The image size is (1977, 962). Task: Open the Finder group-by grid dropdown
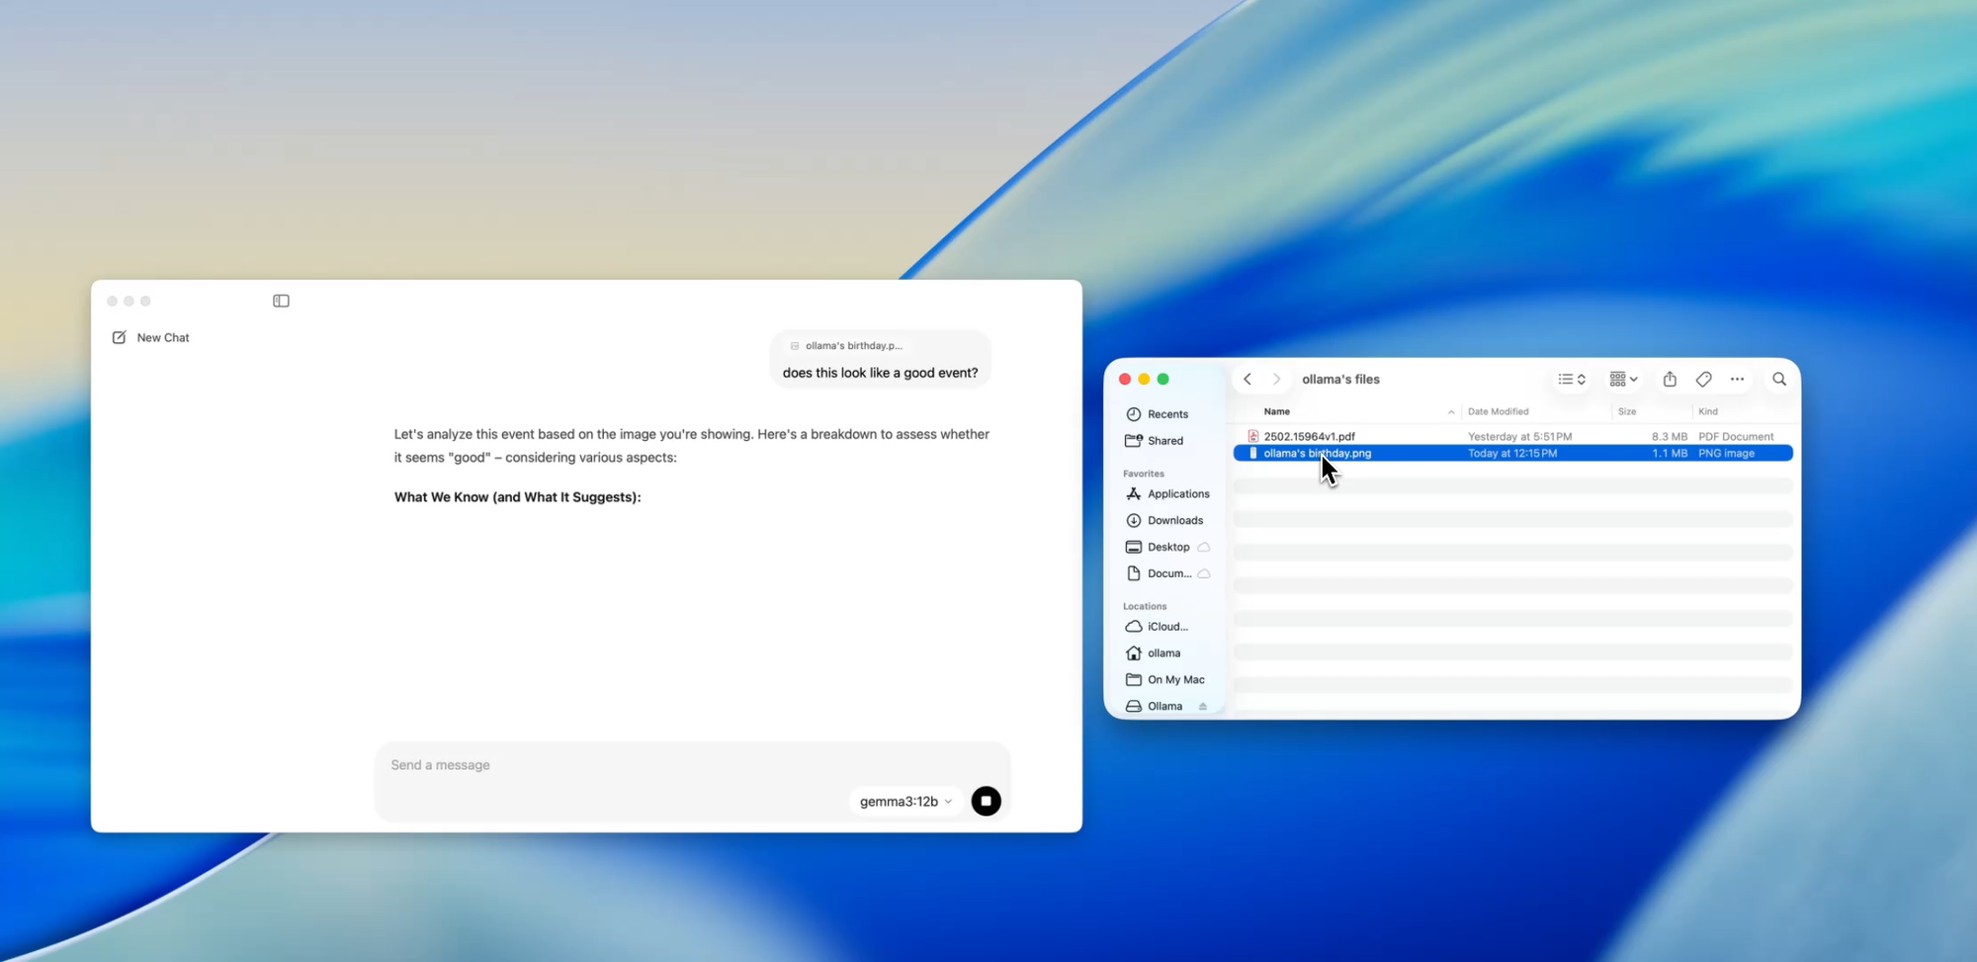[x=1623, y=379]
